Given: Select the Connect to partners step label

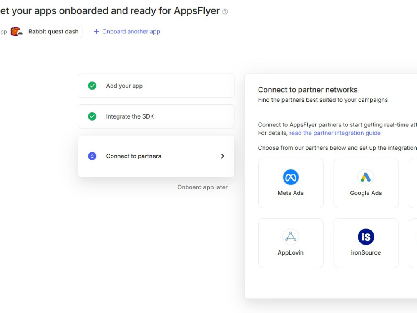Looking at the screenshot, I should coord(133,156).
